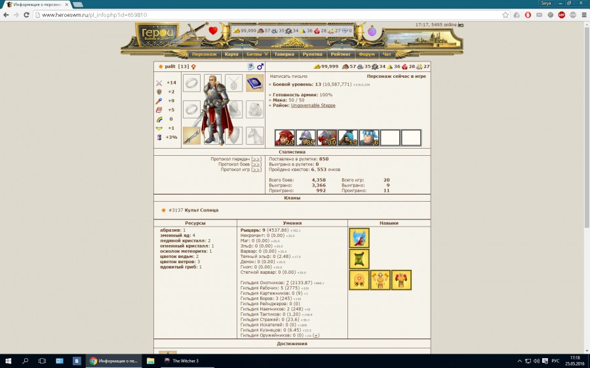Click the Боевой уровень: 13 text
Screen dimensions: 590x368
click(x=297, y=84)
